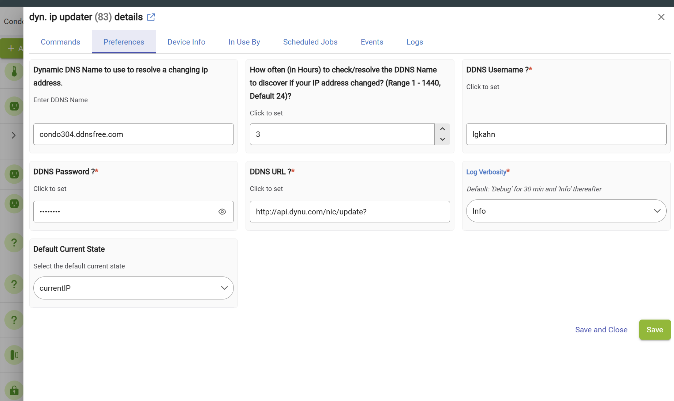Expand the sidebar chevron arrow
This screenshot has height=401, width=674.
[14, 135]
